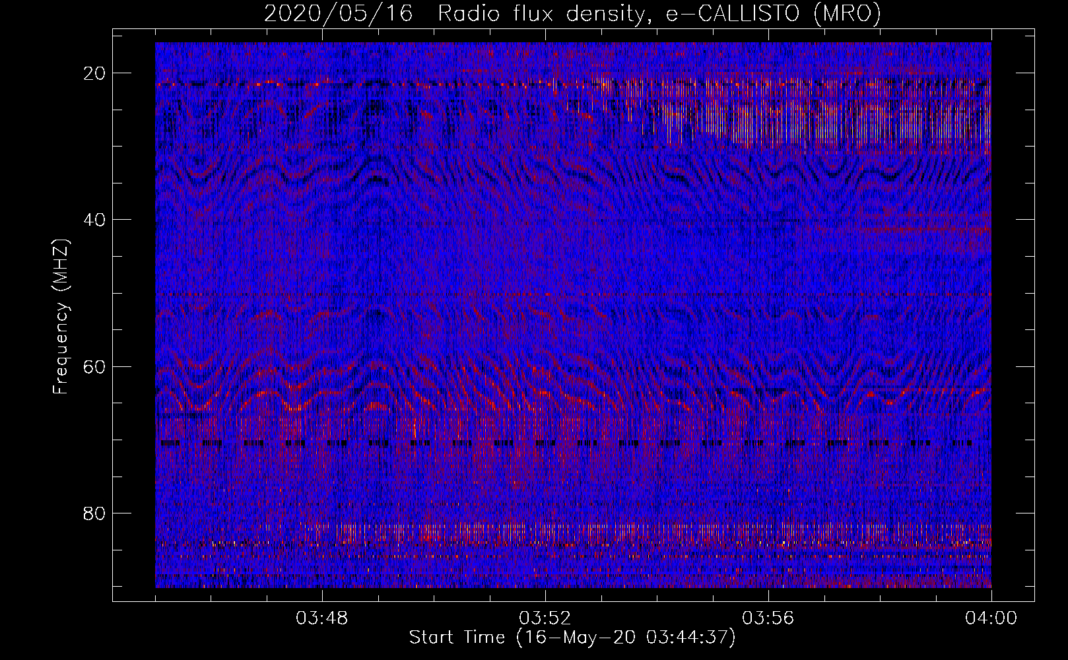
Task: Click the 03:56 time tick label
Action: tap(768, 618)
